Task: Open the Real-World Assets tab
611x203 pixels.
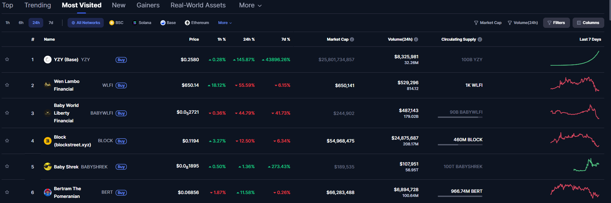Action: pos(198,5)
